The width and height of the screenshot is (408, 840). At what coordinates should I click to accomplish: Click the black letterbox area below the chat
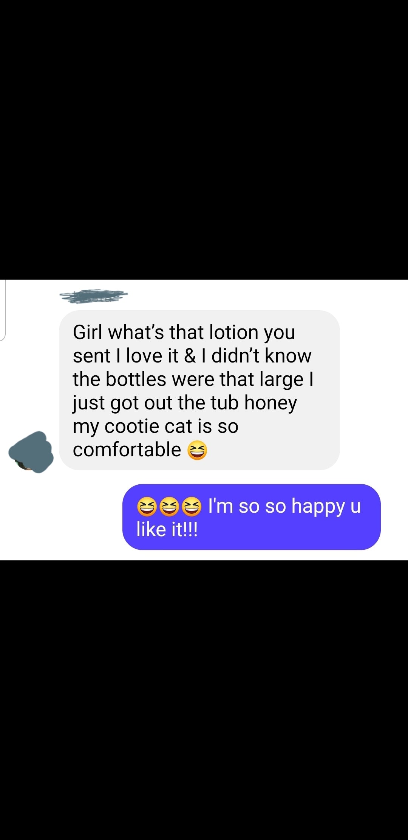tap(204, 700)
